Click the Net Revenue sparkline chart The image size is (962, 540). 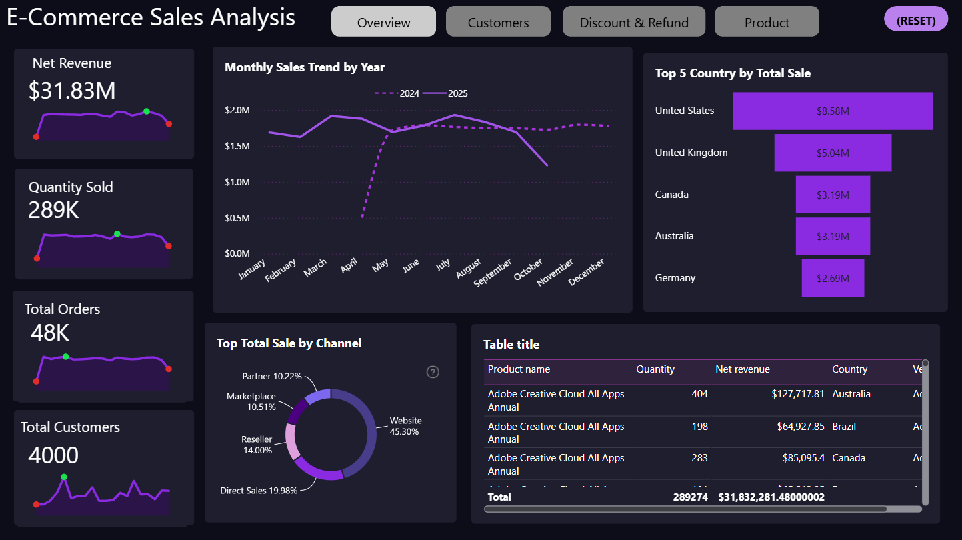(103, 125)
